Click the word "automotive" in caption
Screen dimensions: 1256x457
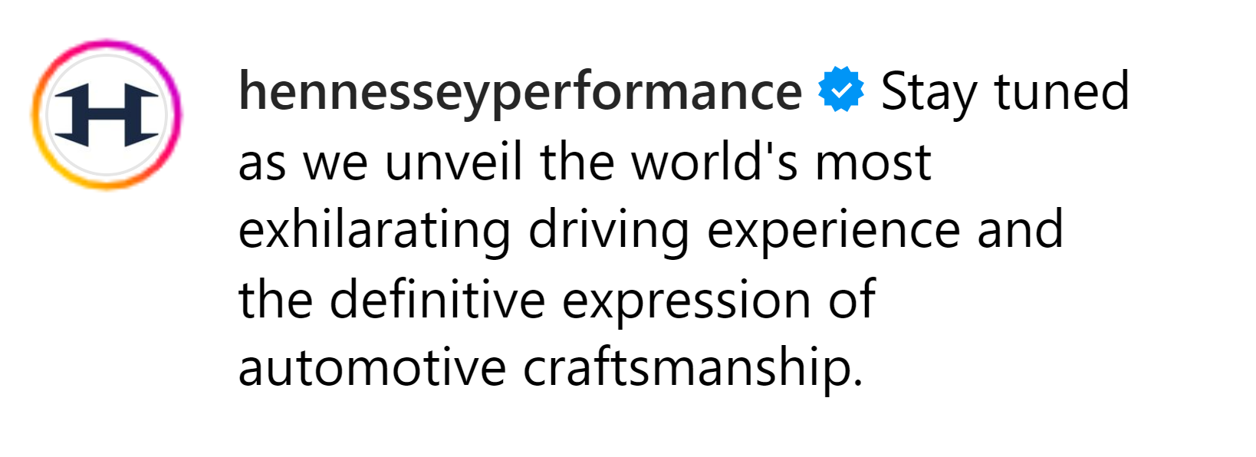[372, 368]
